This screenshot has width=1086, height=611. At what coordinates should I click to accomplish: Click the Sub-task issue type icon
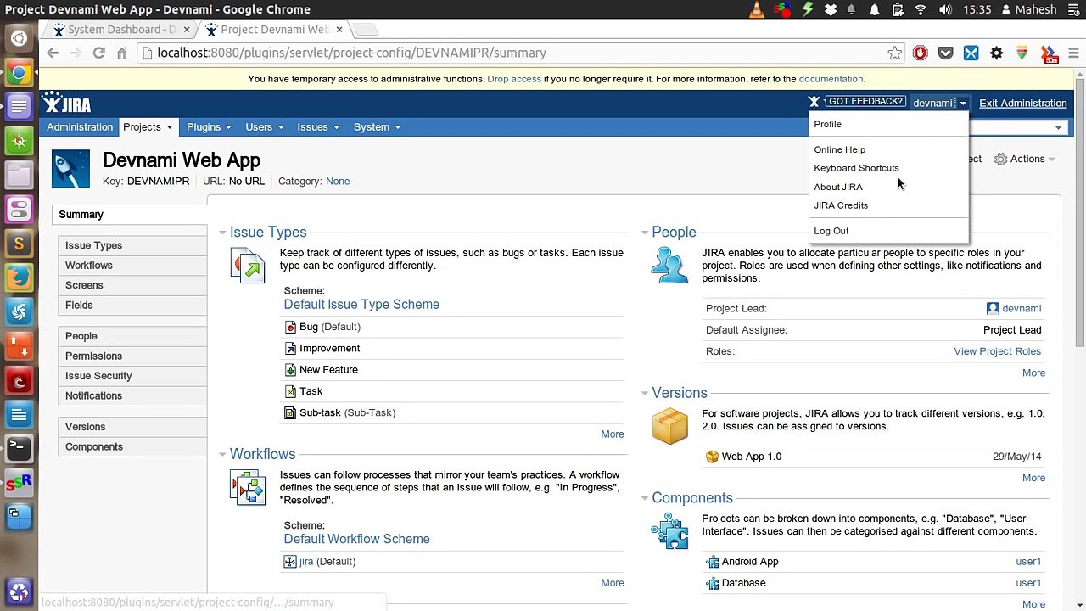pos(290,412)
